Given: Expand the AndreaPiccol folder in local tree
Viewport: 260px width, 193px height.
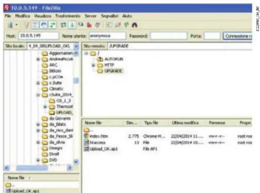Looking at the screenshot, I should [38, 59].
